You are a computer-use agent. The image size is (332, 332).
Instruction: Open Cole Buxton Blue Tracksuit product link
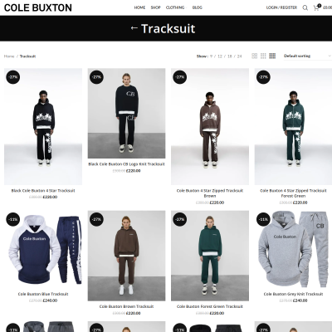(43, 294)
